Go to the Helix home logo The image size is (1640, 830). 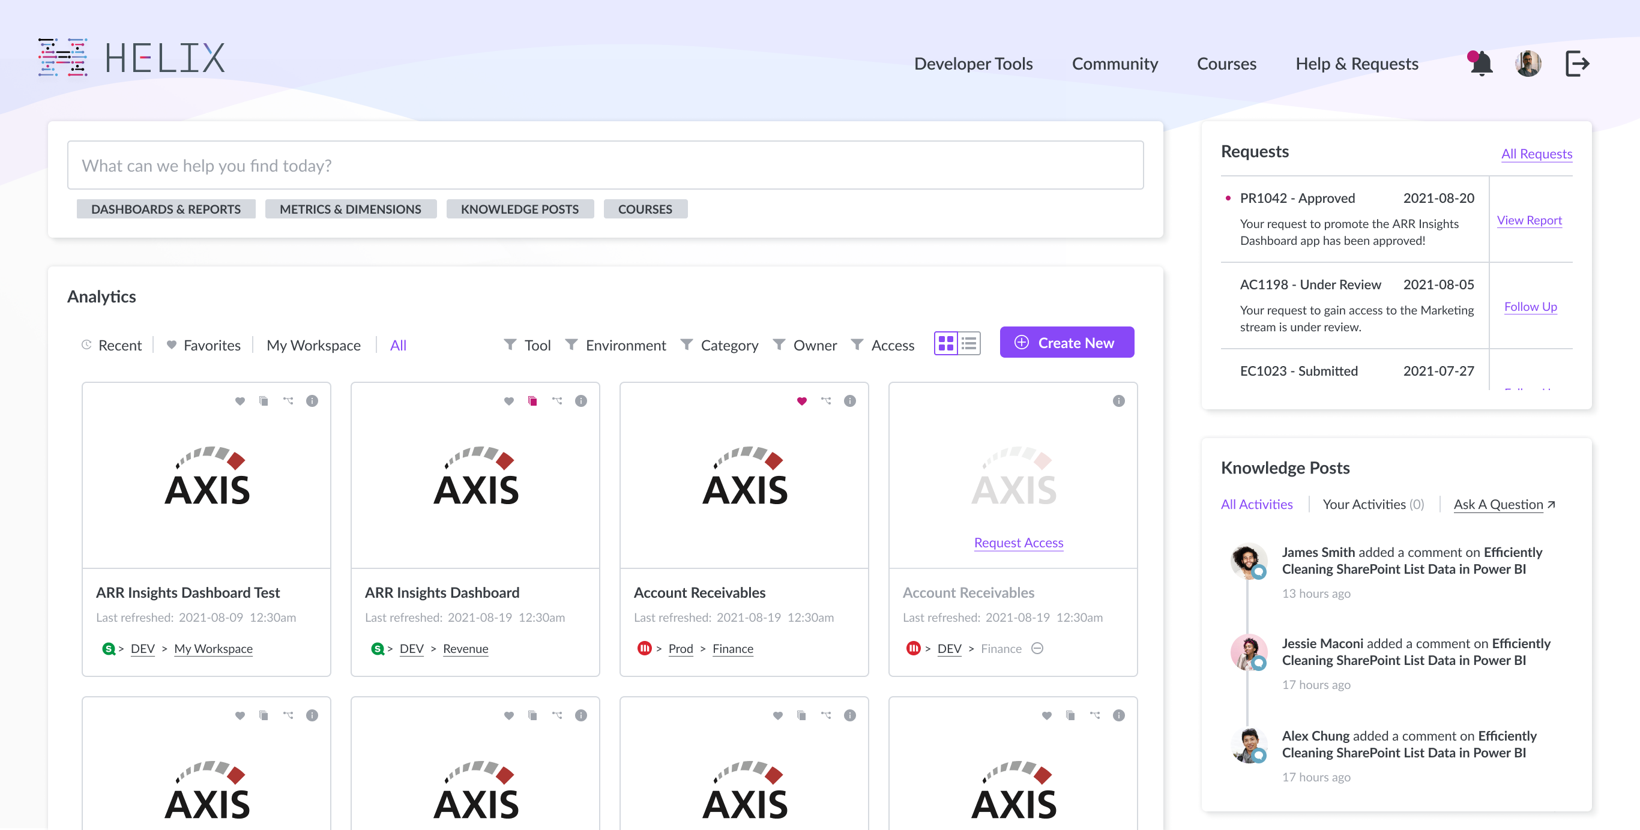(131, 58)
